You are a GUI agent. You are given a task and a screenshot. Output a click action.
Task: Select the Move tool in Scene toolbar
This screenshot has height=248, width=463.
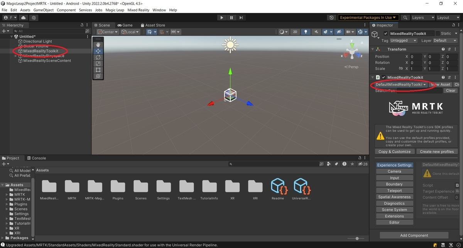pyautogui.click(x=98, y=51)
